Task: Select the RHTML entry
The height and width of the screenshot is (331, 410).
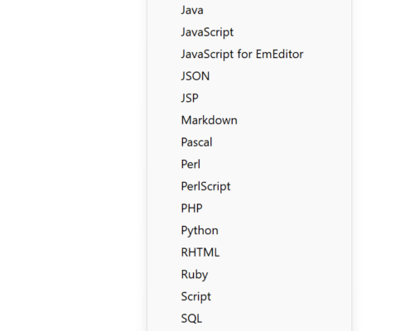Action: tap(249, 252)
